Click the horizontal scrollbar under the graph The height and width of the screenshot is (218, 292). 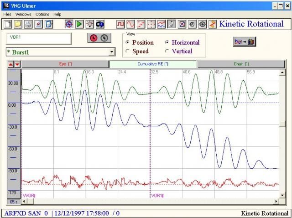150,202
